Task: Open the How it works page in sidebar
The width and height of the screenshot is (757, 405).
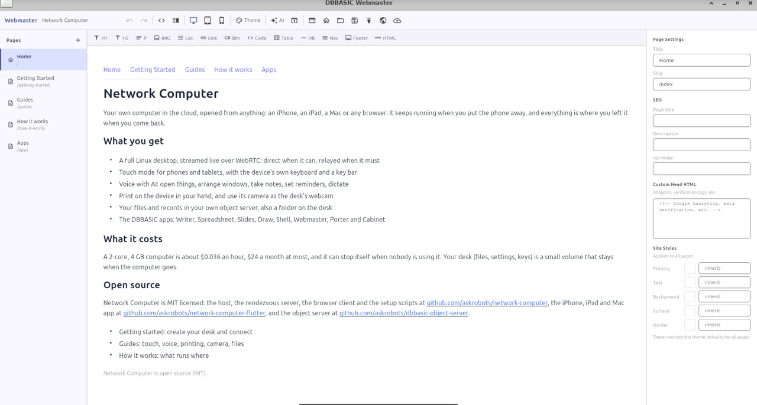Action: 44,125
